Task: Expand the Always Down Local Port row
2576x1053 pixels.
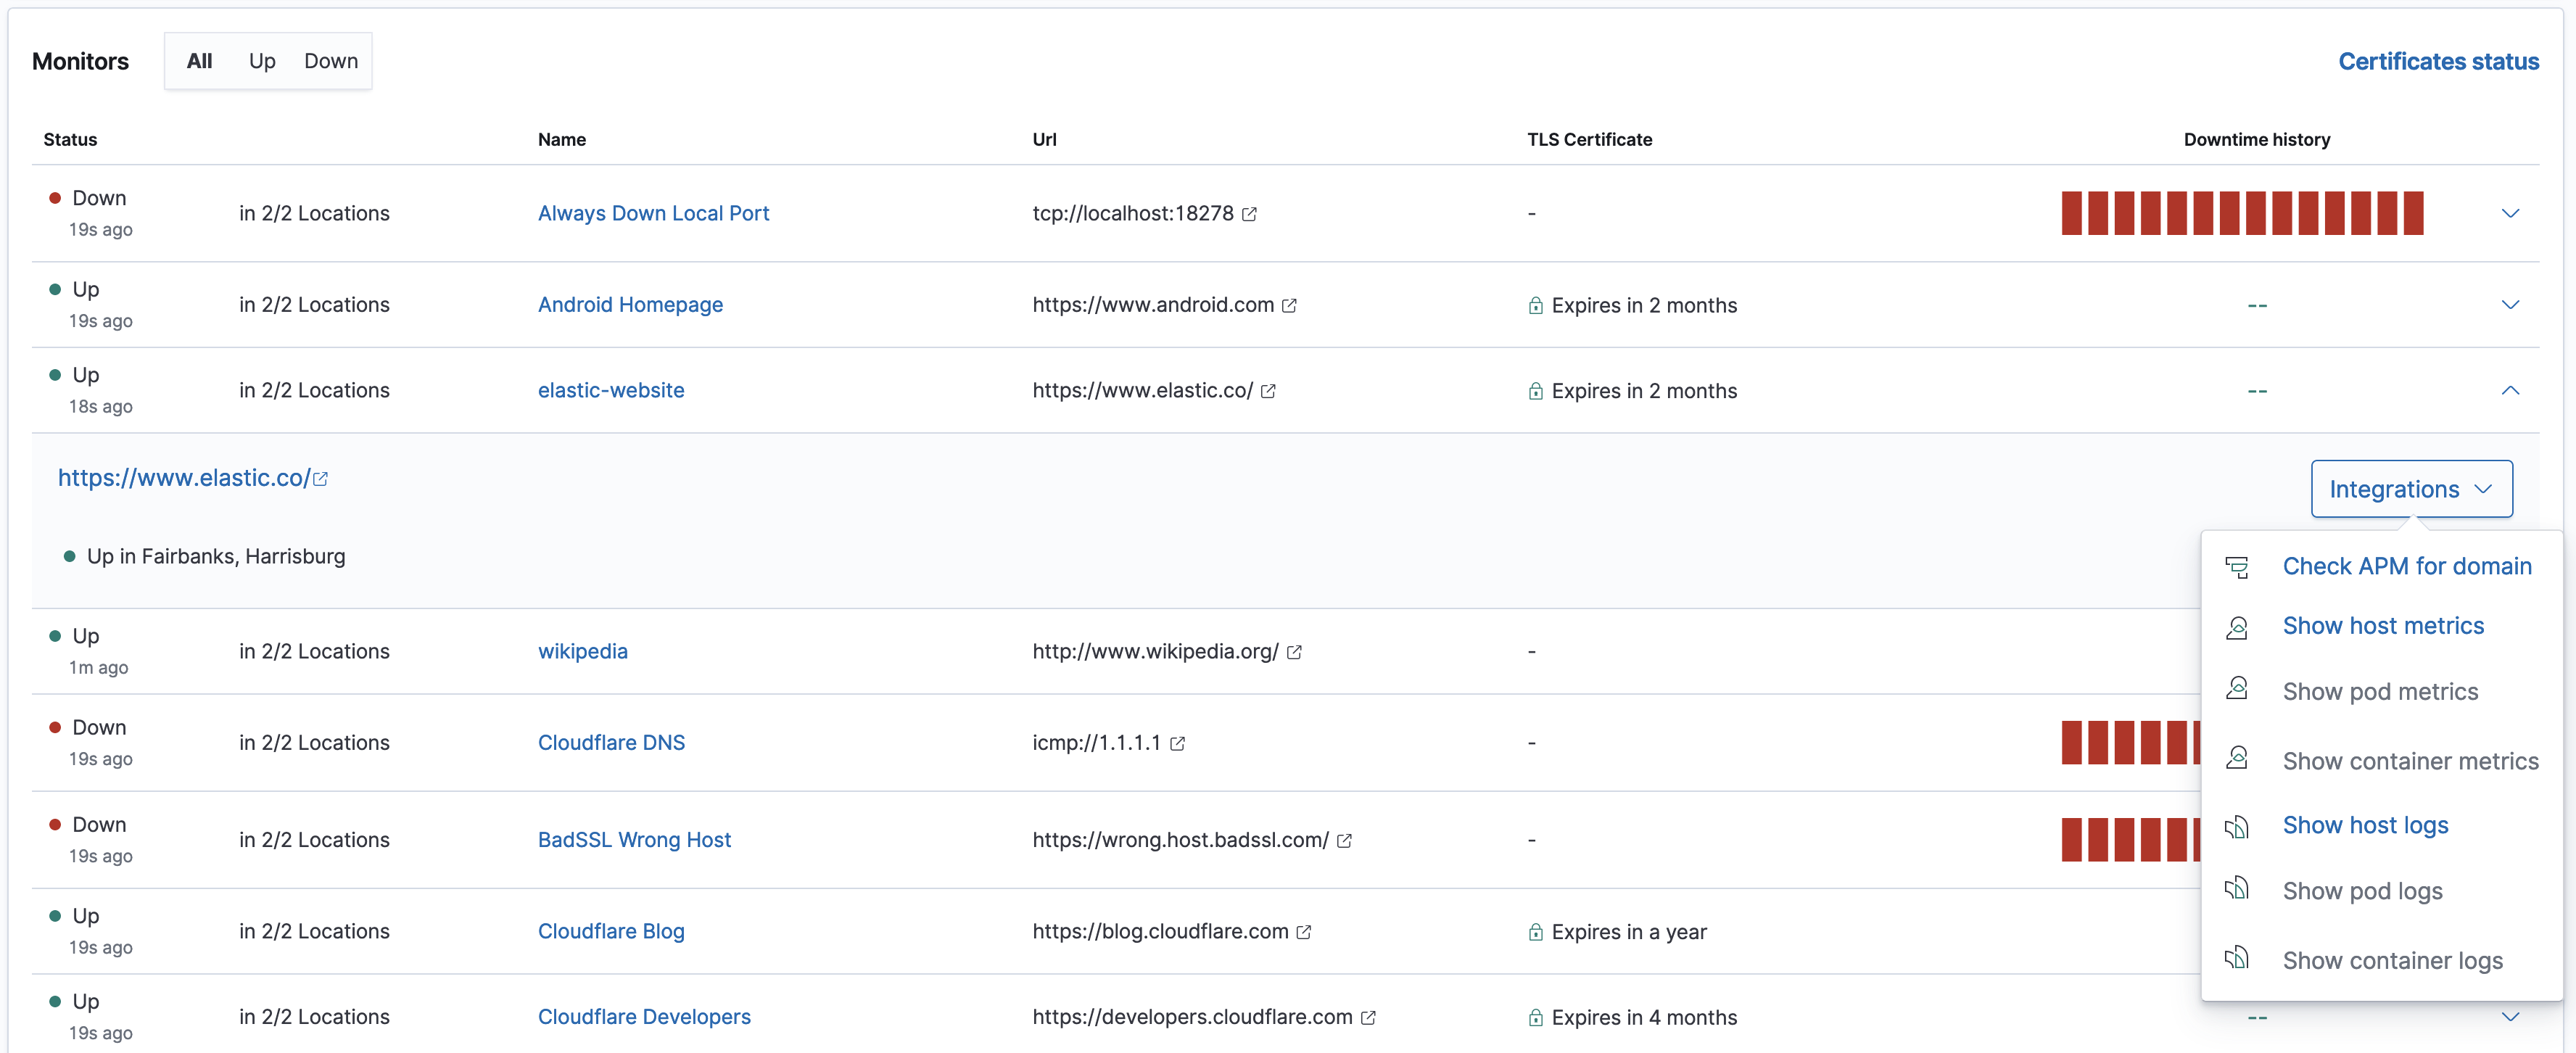Action: pyautogui.click(x=2511, y=213)
